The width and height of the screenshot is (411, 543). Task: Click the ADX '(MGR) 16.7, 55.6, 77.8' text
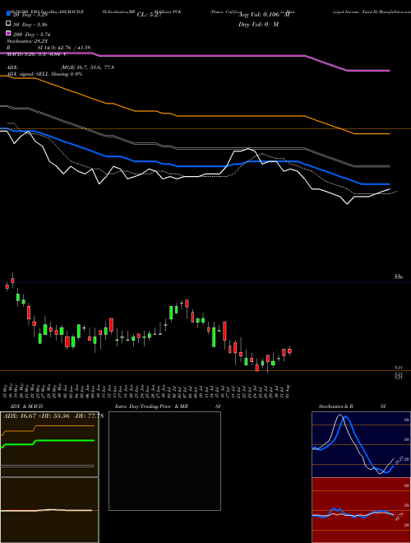coord(87,67)
